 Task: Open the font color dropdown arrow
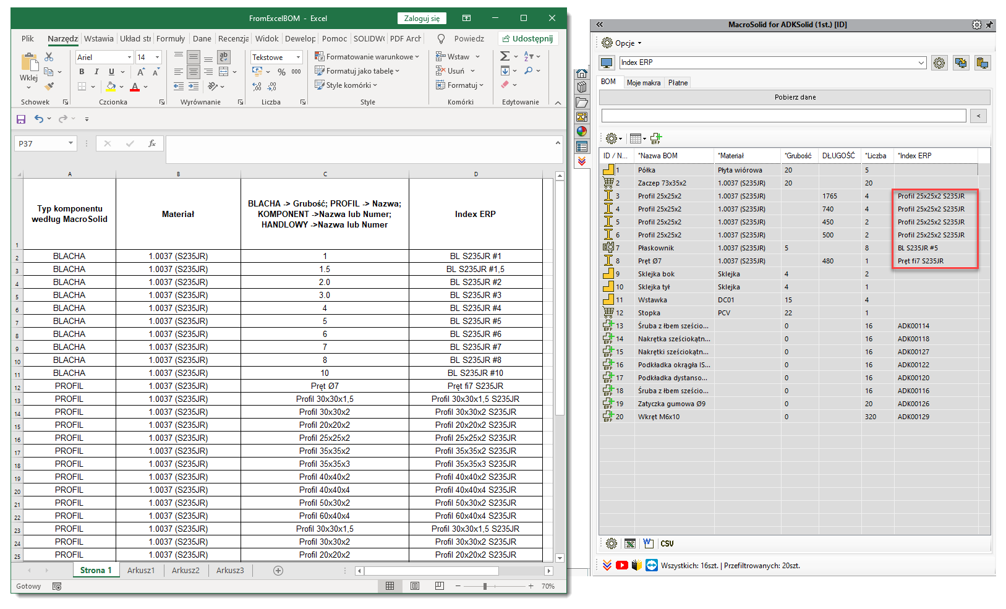pyautogui.click(x=145, y=87)
